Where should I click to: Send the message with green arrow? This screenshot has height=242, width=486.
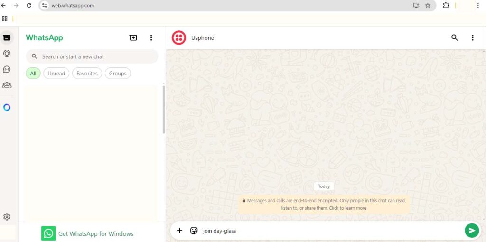coord(472,231)
